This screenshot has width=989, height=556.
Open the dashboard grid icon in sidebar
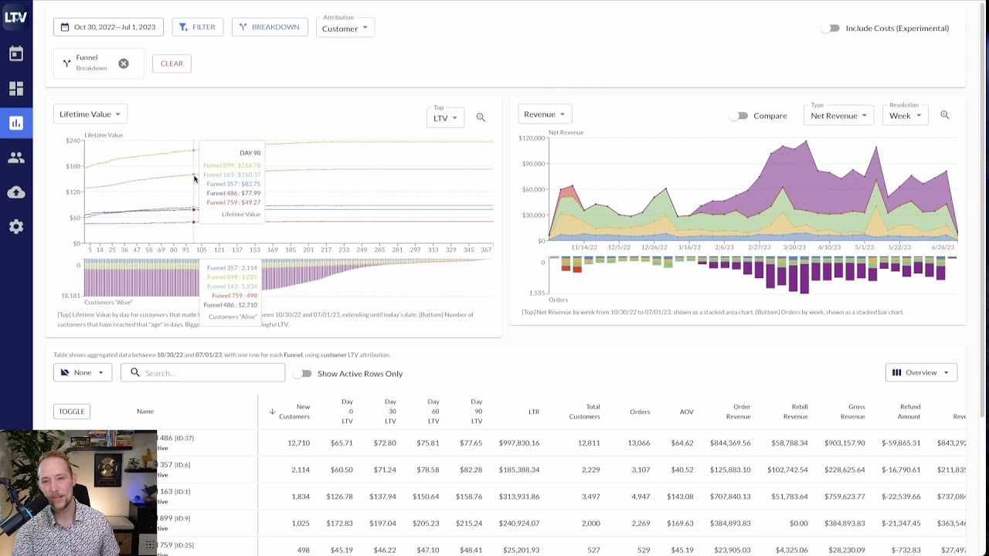16,88
